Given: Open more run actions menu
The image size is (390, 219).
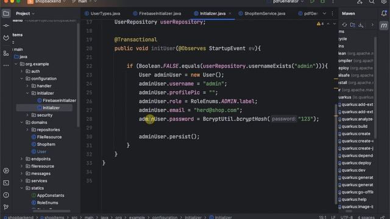Looking at the screenshot, I should click(333, 1).
